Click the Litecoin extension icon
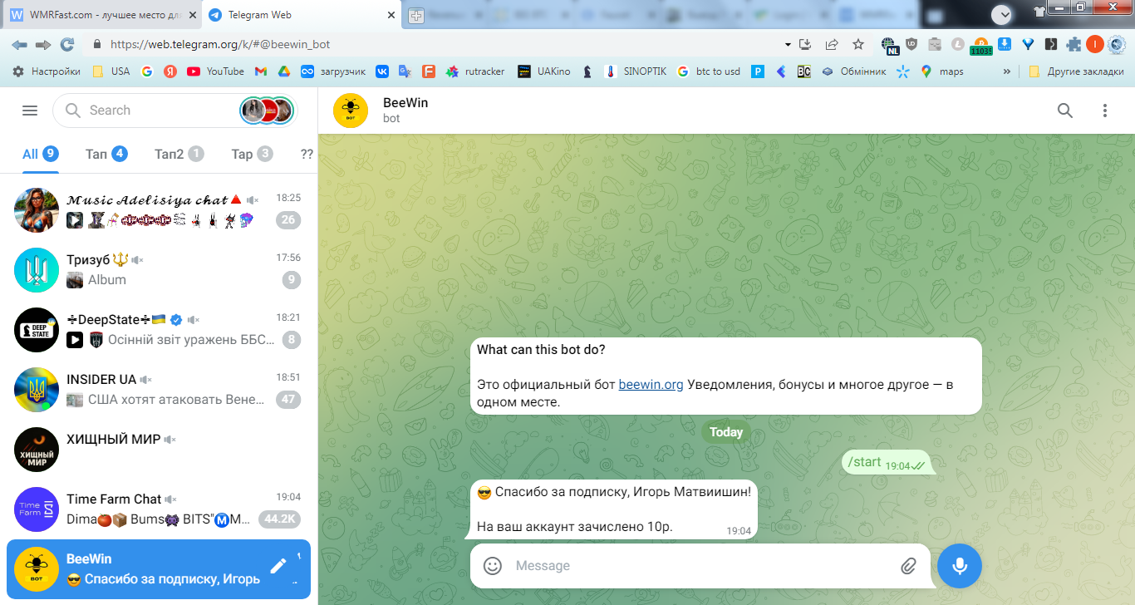 [958, 44]
